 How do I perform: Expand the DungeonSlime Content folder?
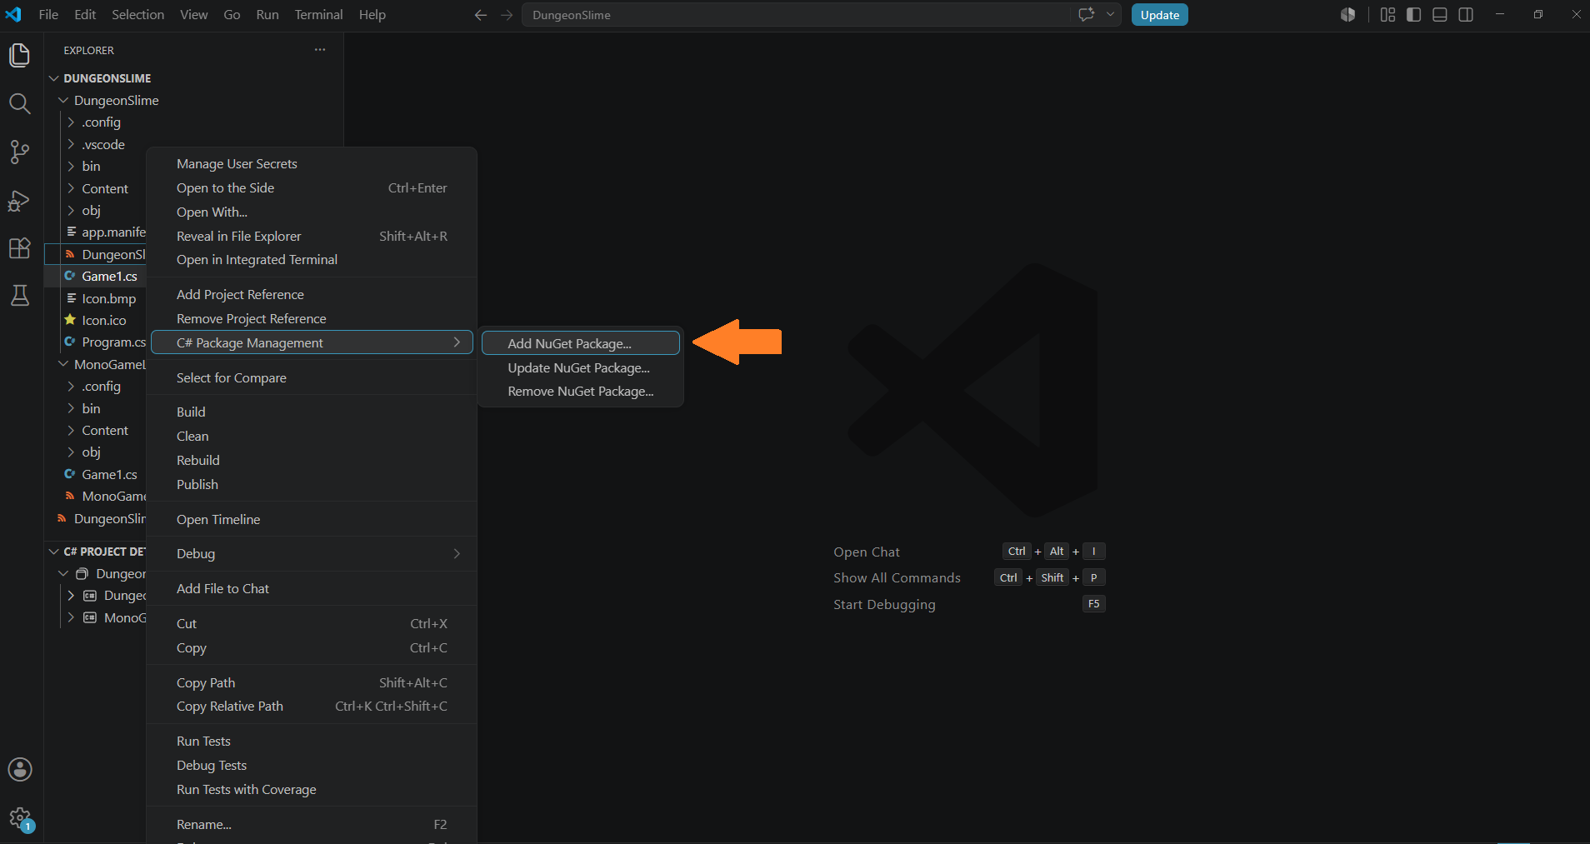pyautogui.click(x=71, y=188)
